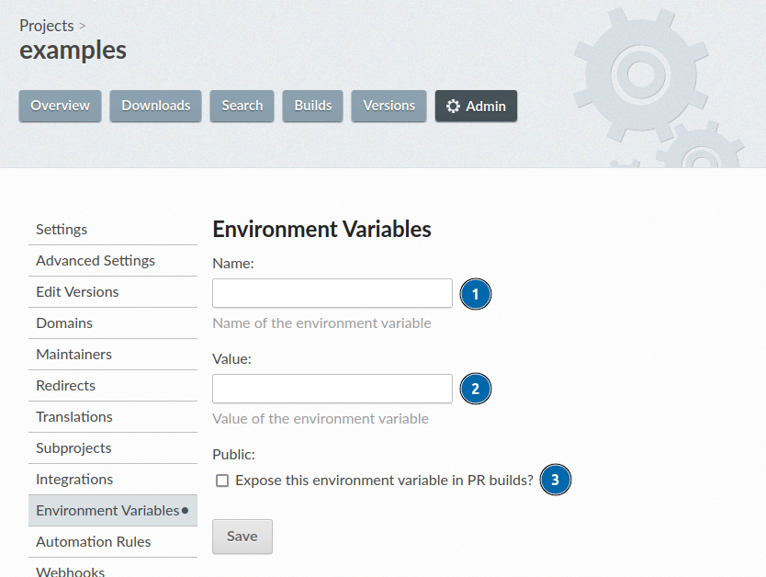766x577 pixels.
Task: Open Advanced Settings from the sidebar
Action: pos(95,260)
